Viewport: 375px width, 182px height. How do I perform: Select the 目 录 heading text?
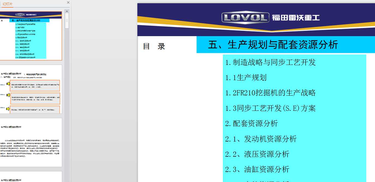tap(154, 46)
